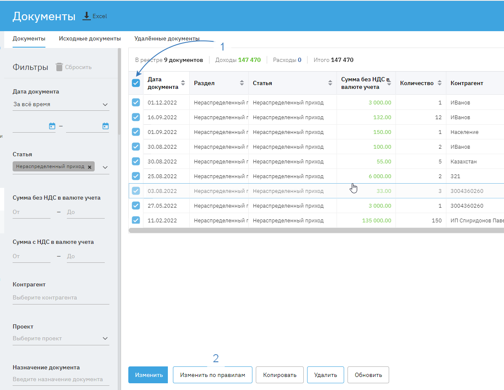Click the Excel download icon

coord(87,16)
